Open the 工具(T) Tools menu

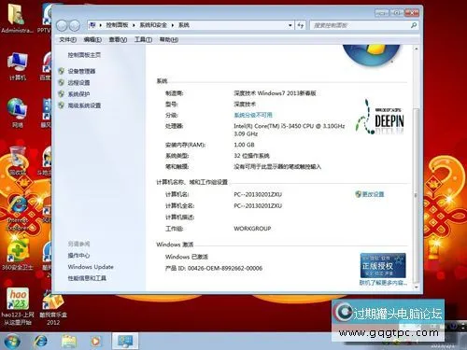(x=143, y=39)
